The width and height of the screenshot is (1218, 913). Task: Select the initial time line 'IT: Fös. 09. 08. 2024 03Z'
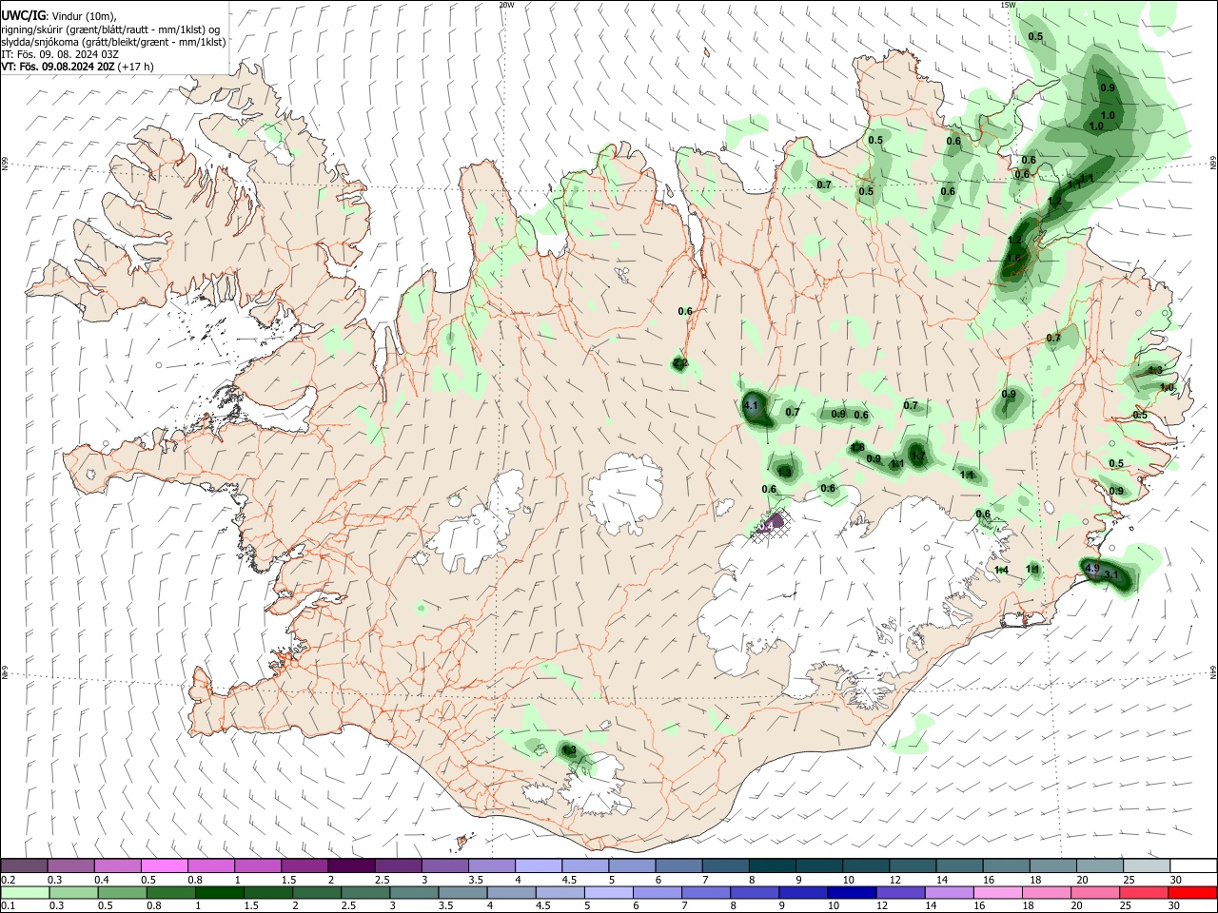(60, 54)
